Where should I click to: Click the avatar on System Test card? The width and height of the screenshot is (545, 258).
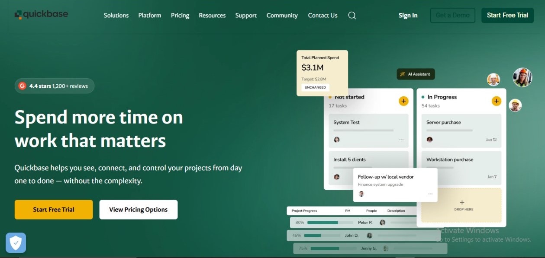tap(337, 140)
